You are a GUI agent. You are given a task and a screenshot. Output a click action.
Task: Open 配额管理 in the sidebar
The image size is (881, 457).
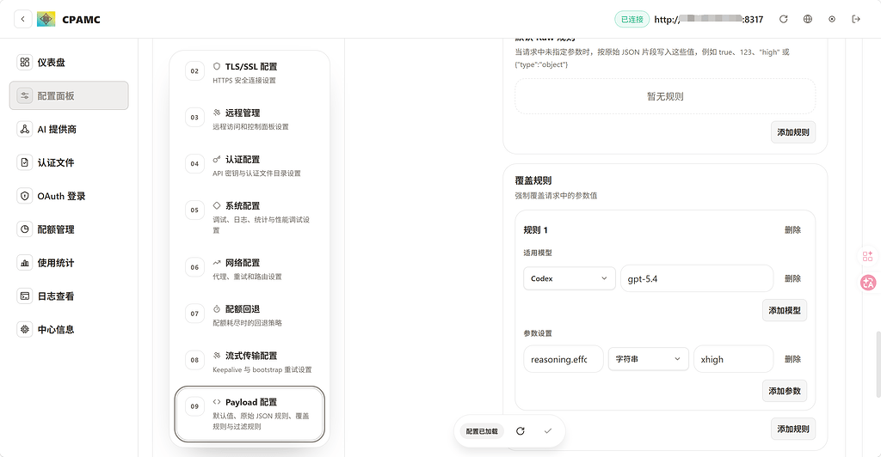point(69,229)
